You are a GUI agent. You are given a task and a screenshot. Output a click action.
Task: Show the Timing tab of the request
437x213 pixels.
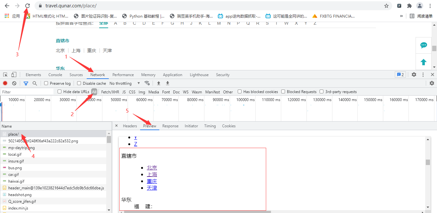click(x=210, y=126)
